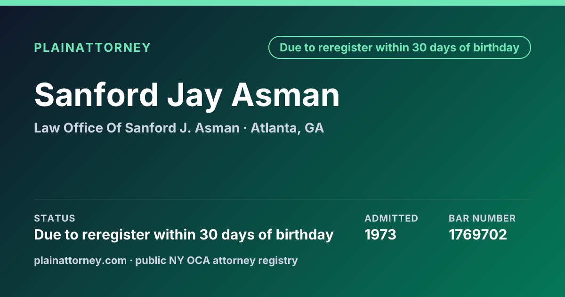Screen dimensions: 565x297
Task: Click the Sanford Jay Asman name heading
Action: click(x=187, y=96)
